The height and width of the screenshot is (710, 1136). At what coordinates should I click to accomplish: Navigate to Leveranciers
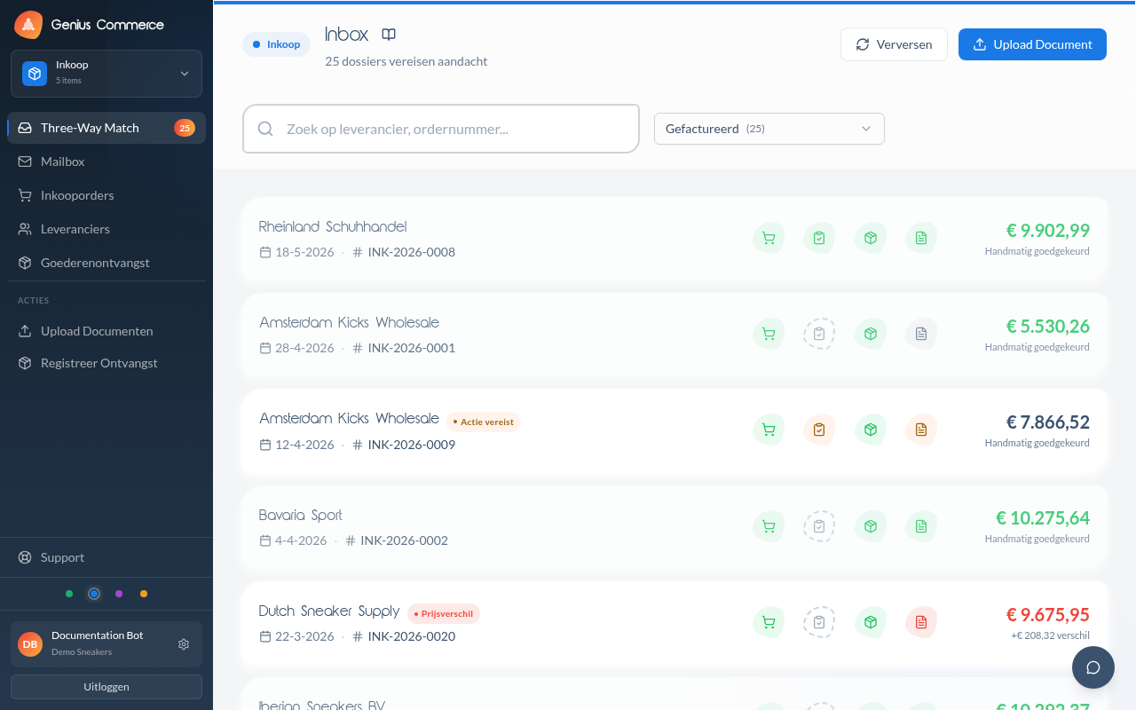click(106, 229)
